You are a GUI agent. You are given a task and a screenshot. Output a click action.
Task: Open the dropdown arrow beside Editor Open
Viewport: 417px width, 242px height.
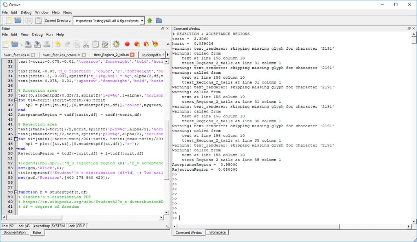(22, 45)
